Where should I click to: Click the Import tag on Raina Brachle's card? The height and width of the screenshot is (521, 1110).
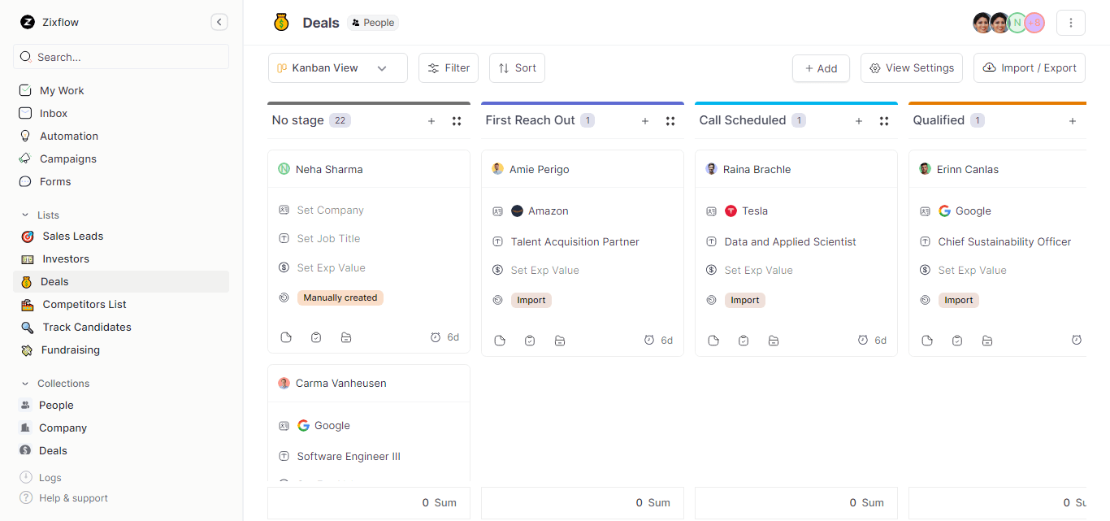745,300
